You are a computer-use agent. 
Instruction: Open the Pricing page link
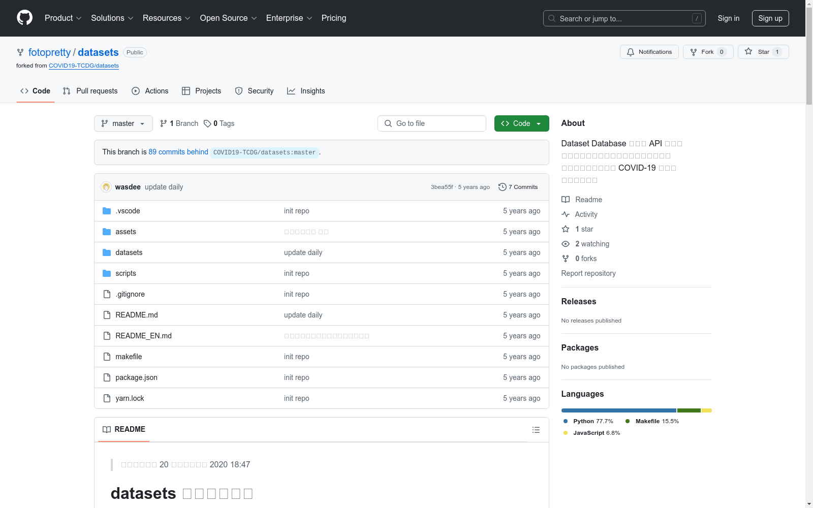click(334, 18)
